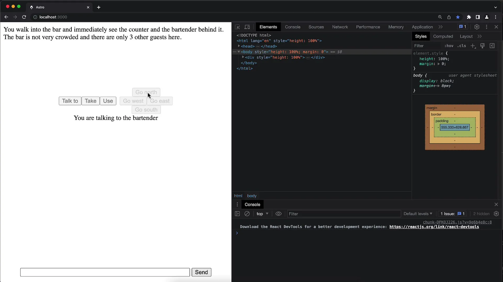
Task: Click the localhost:3000 address bar
Action: point(53,17)
